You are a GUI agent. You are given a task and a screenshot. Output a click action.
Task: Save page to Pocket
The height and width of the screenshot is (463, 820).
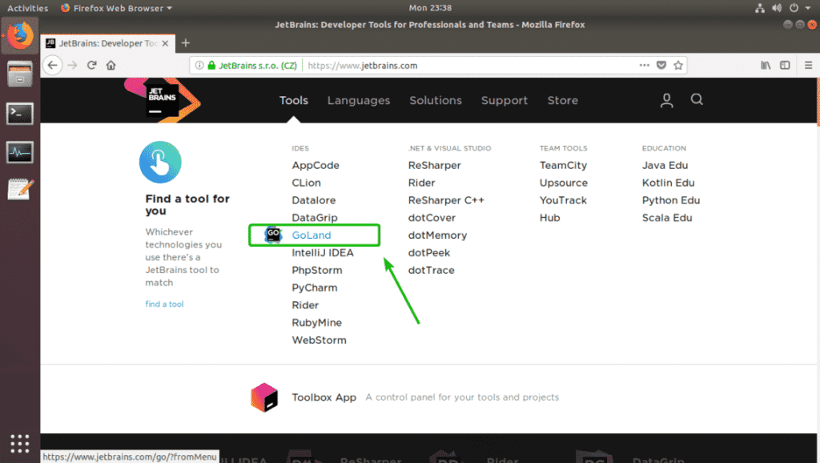tap(661, 66)
